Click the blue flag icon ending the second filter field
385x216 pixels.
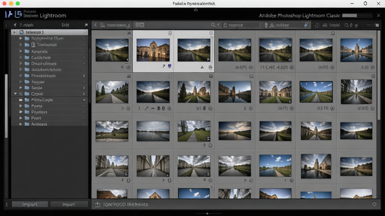[306, 25]
